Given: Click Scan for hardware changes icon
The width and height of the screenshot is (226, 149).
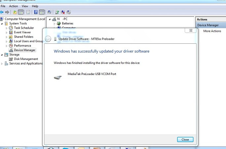Looking at the screenshot, I should tap(49, 12).
